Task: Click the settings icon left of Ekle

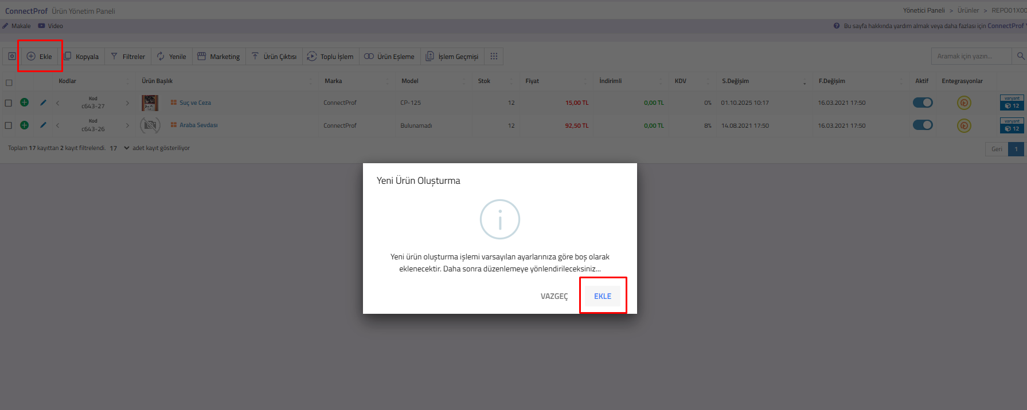Action: pyautogui.click(x=12, y=56)
